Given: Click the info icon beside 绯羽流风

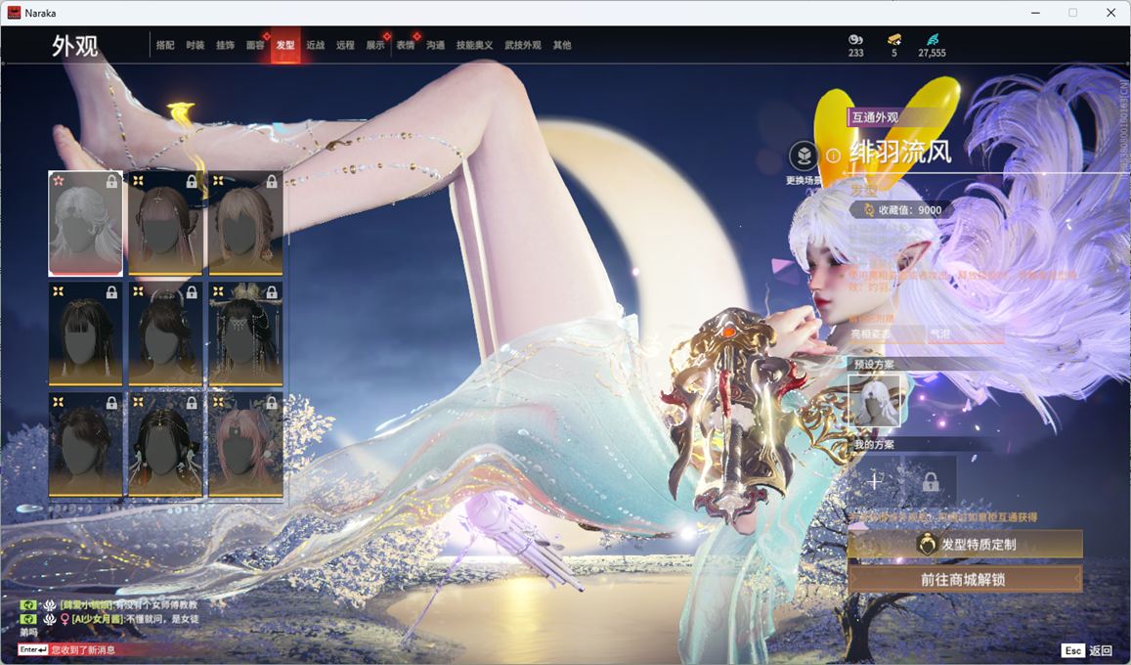Looking at the screenshot, I should click(x=833, y=155).
